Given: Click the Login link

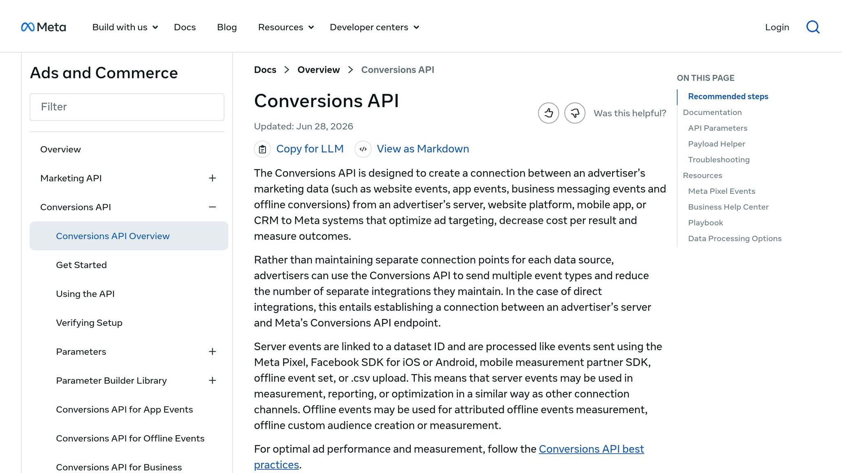Looking at the screenshot, I should pos(777,27).
